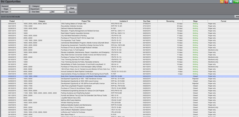This screenshot has width=239, height=117.
Task: Sort by the Stage column header
Action: point(195,21)
